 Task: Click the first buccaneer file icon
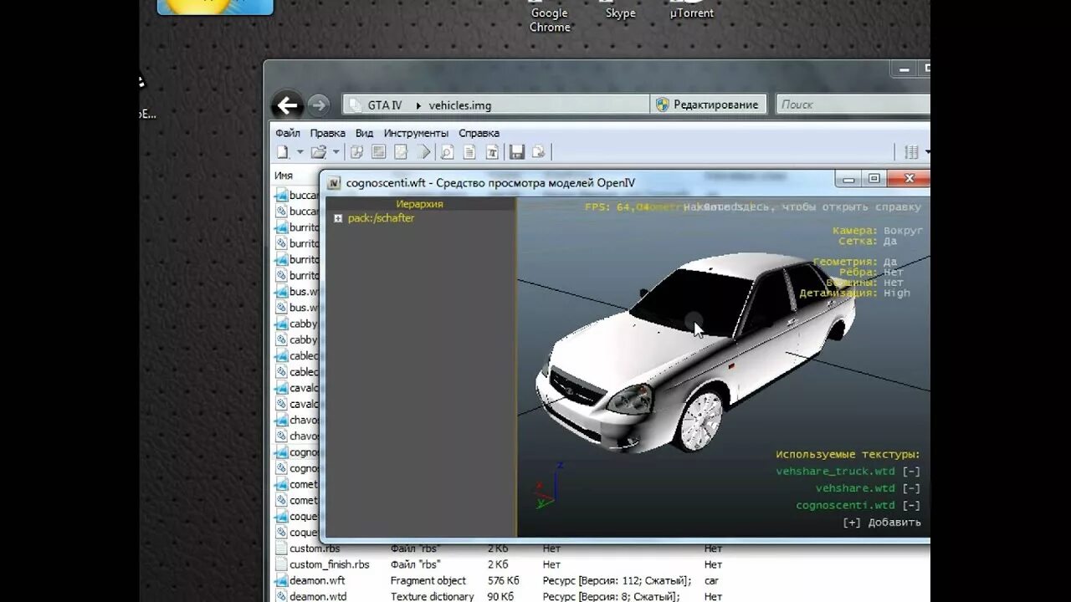coord(281,195)
